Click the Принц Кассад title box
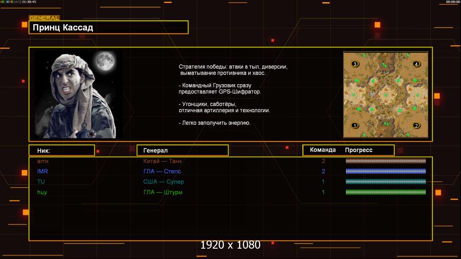 click(108, 28)
